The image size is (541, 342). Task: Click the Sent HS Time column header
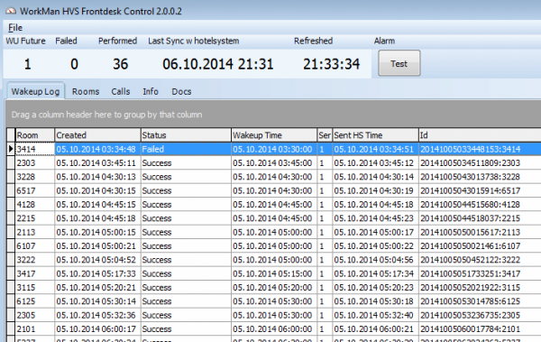375,135
